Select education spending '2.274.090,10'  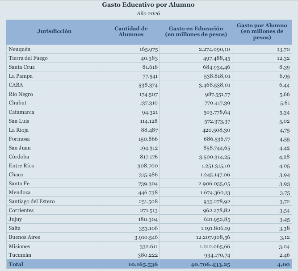tap(214, 50)
